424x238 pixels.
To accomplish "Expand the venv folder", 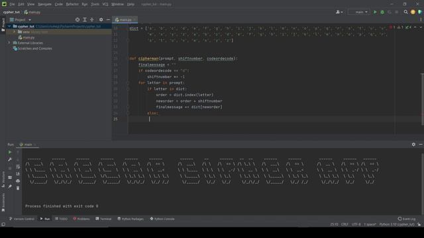I will tap(15, 32).
